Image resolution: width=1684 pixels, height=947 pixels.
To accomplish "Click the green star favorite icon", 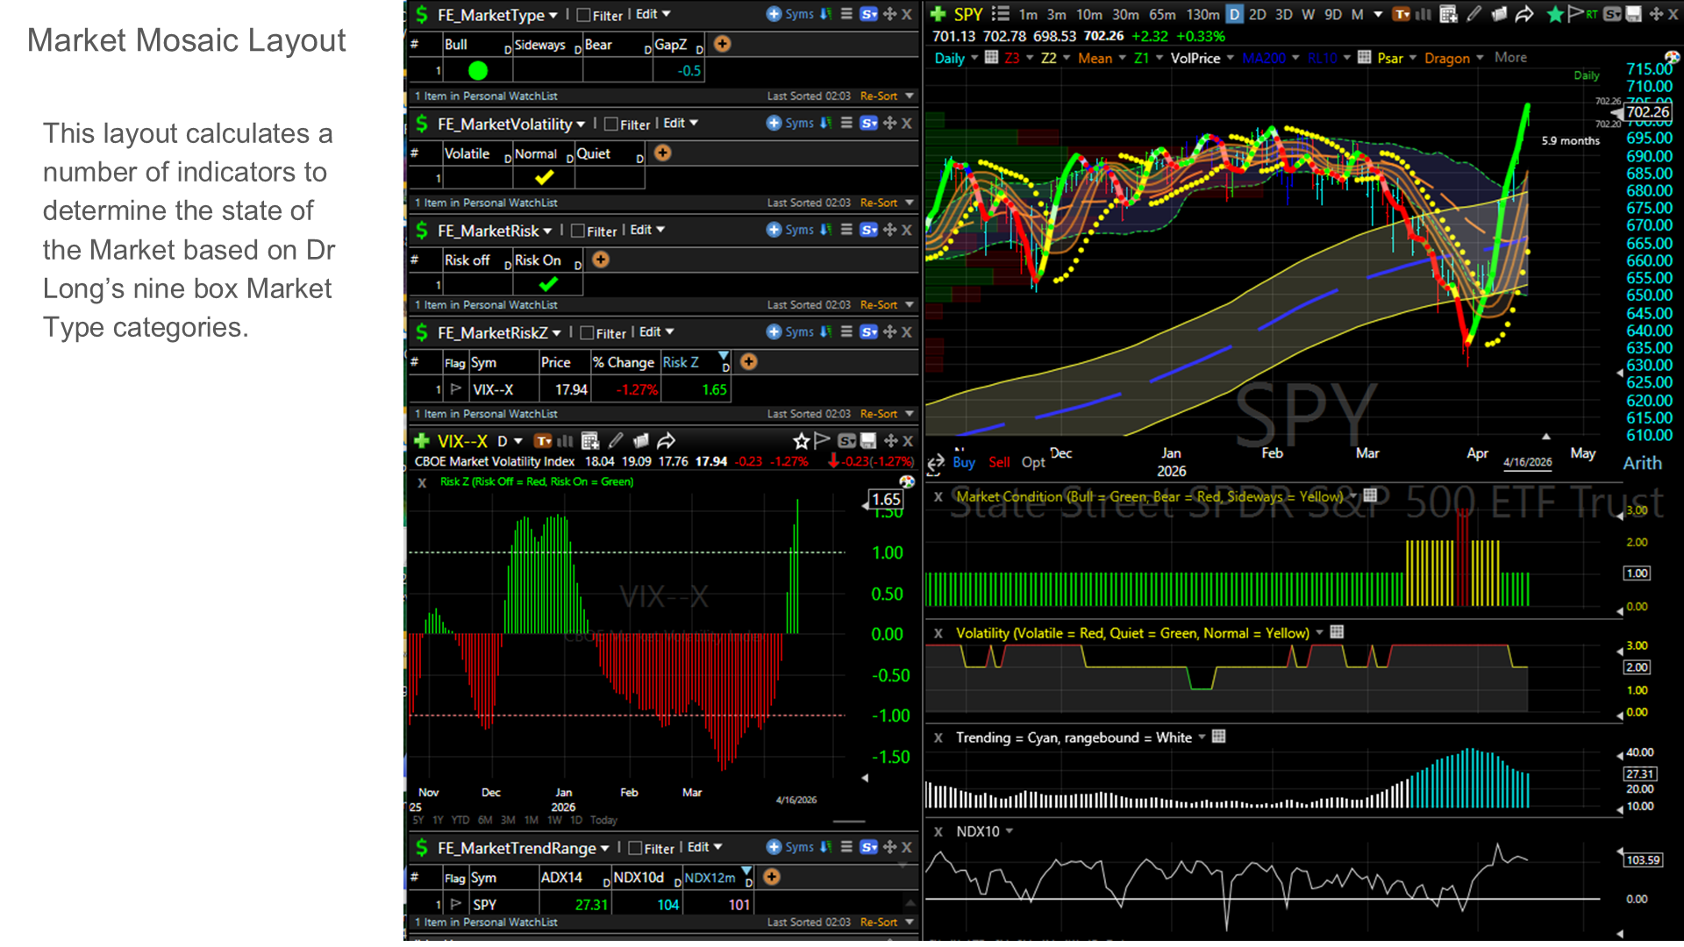I will tap(1555, 14).
